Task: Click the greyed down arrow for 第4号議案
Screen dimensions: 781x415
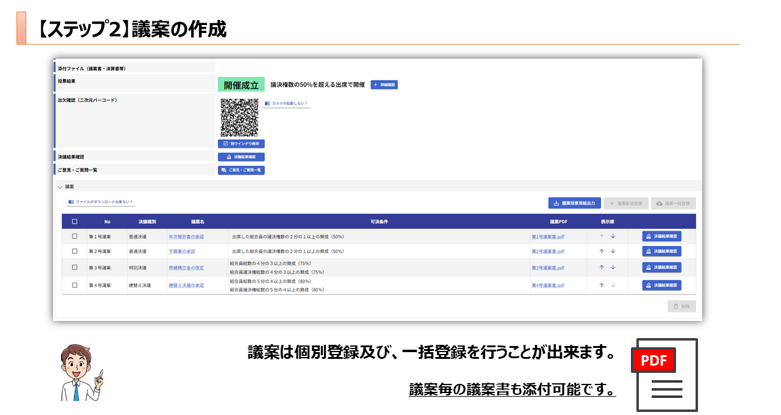Action: click(x=613, y=285)
